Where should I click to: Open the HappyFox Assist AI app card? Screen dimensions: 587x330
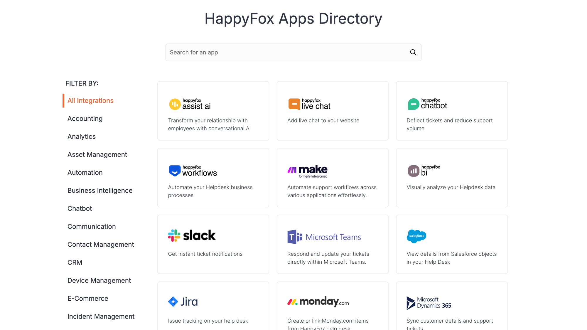(213, 111)
